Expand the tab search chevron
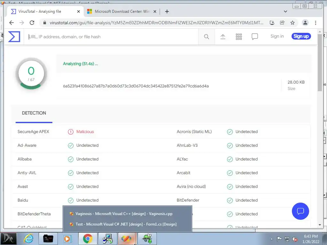The width and height of the screenshot is (327, 245). pos(285,11)
